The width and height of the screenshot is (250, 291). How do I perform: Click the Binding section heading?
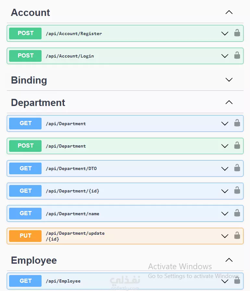(x=29, y=81)
